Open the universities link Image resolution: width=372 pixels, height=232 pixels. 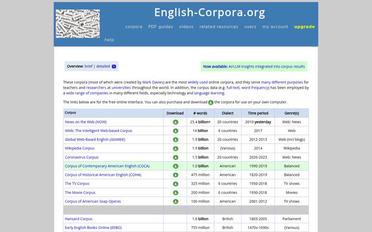(121, 88)
